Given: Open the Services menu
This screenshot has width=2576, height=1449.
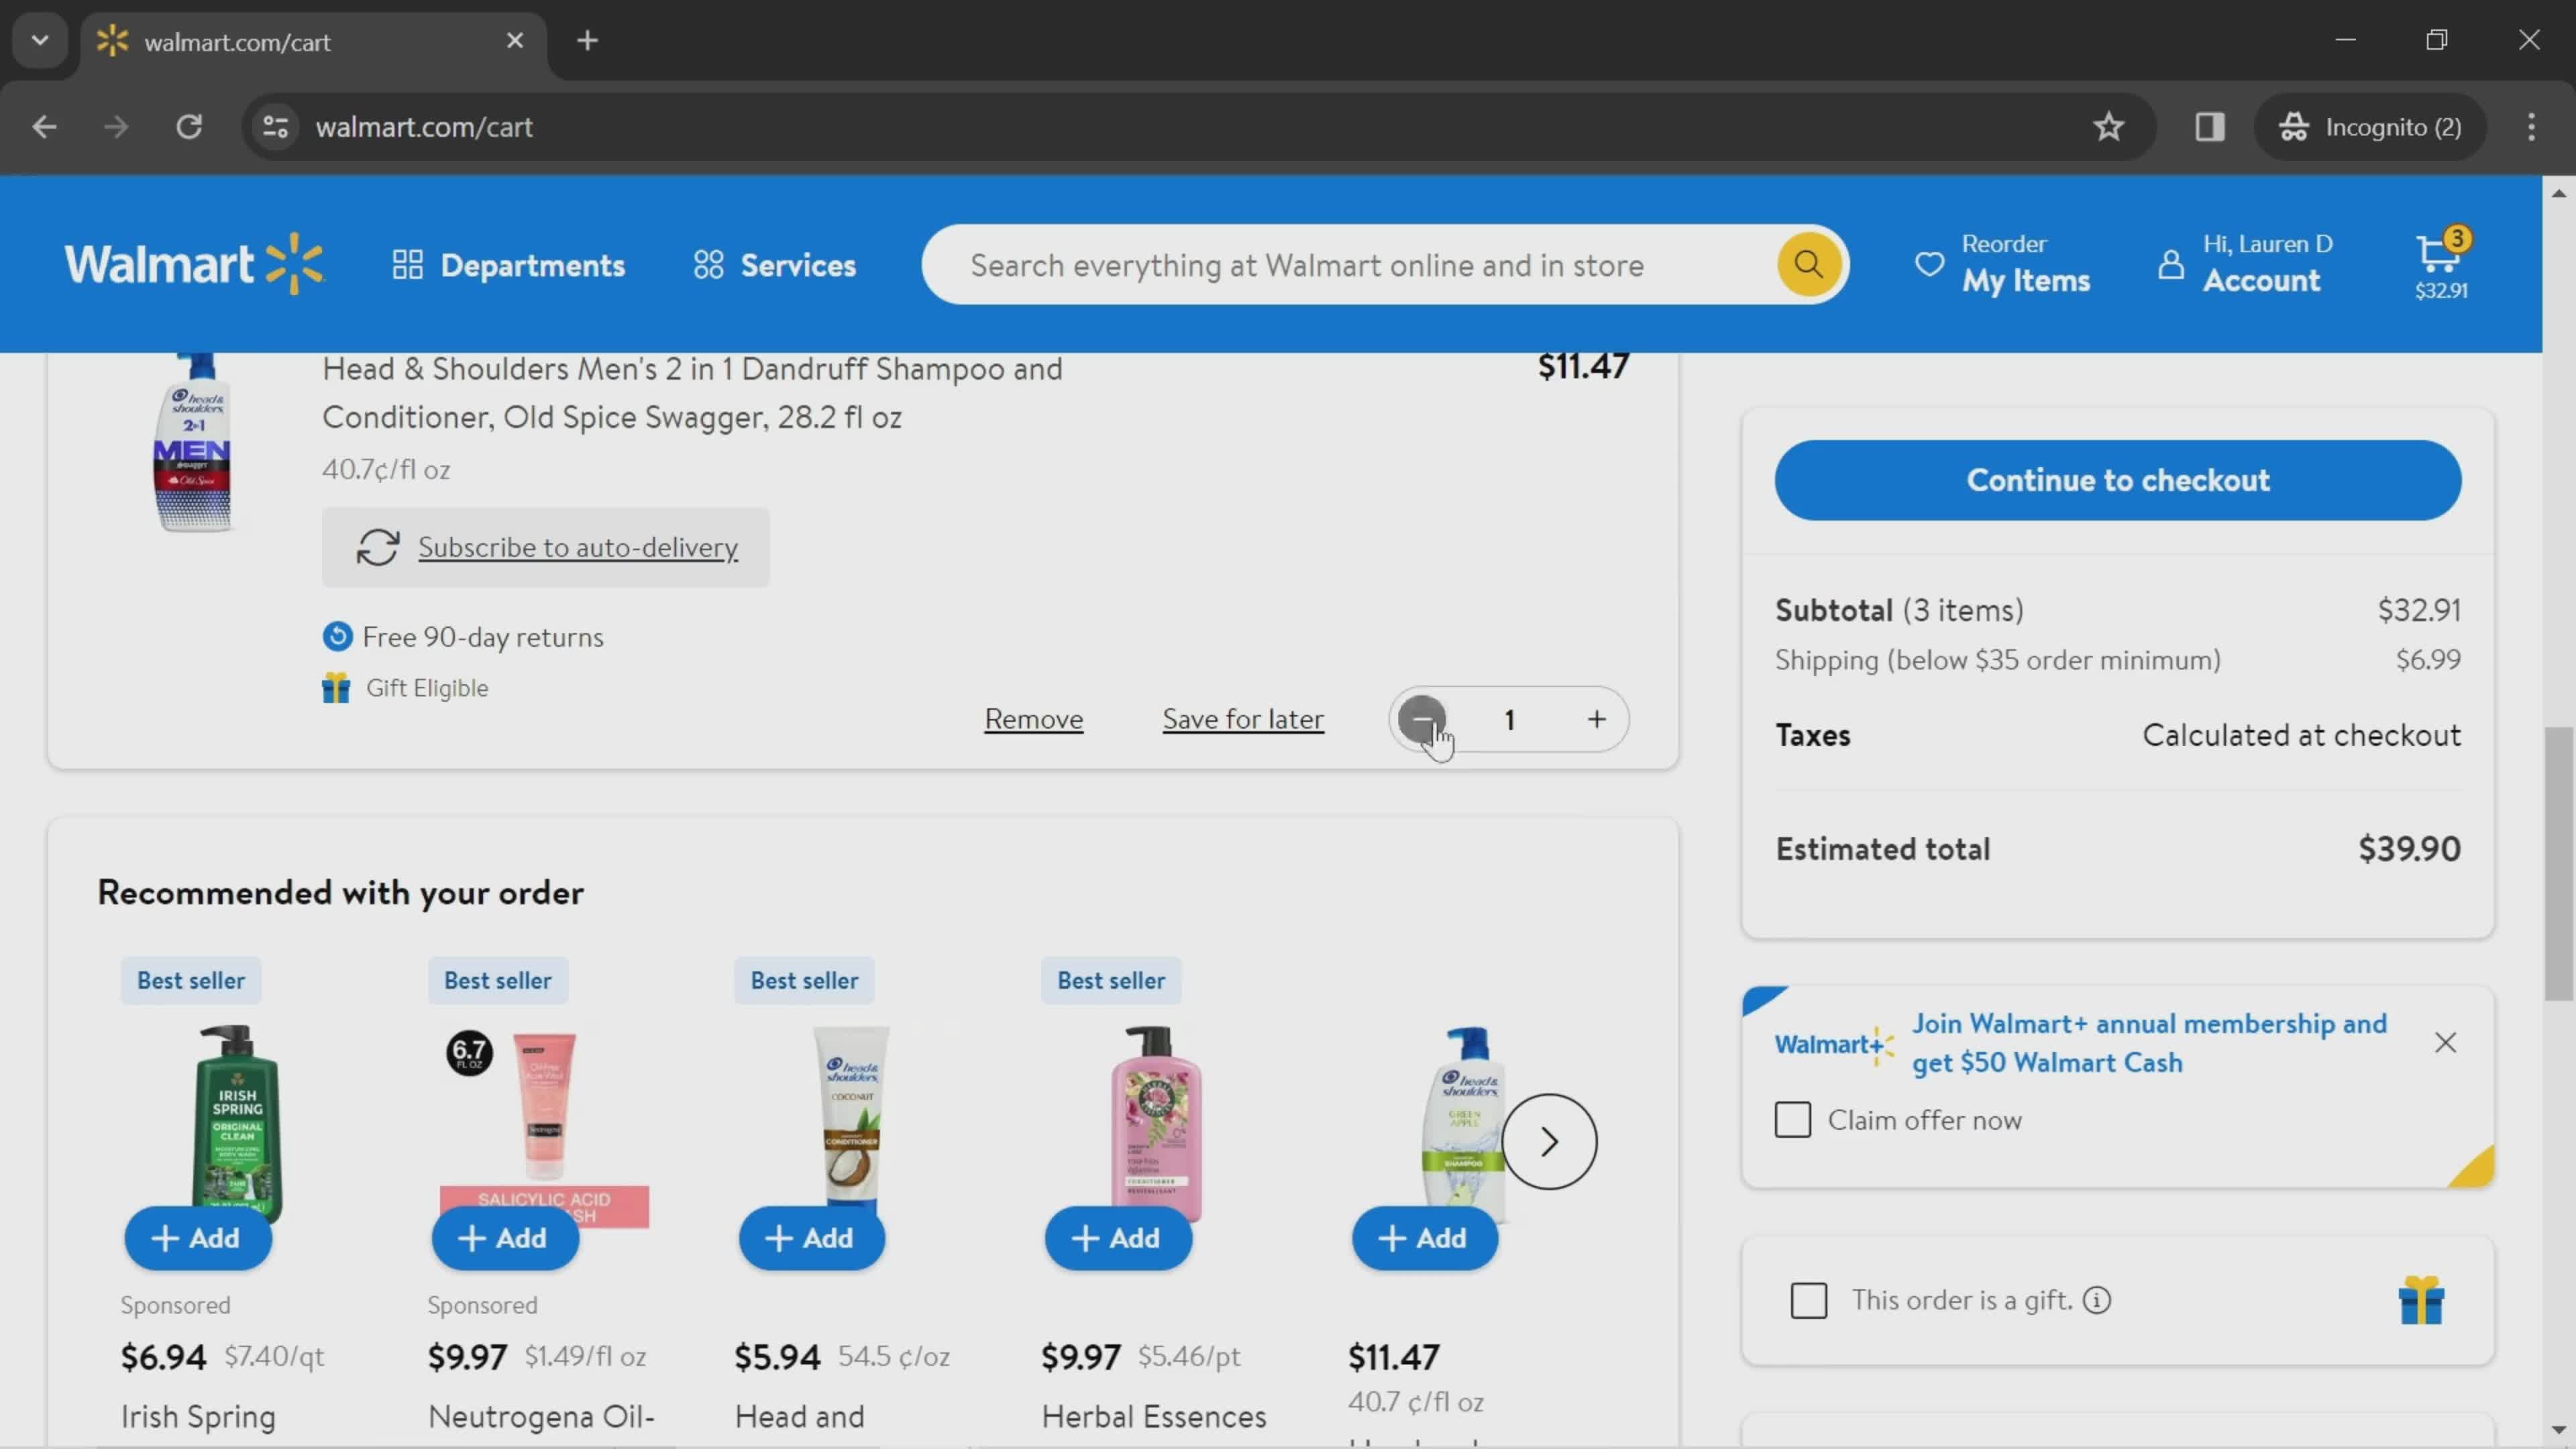Looking at the screenshot, I should click(775, 265).
